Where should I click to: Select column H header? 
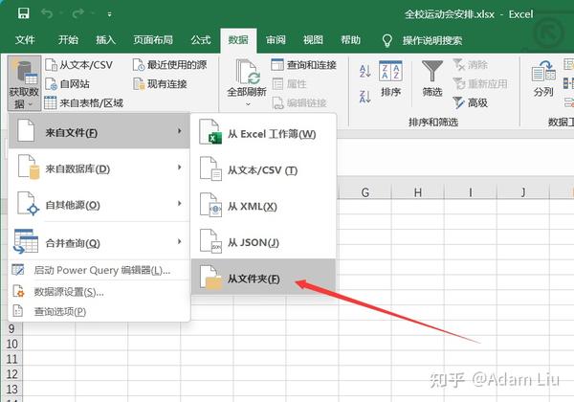418,192
